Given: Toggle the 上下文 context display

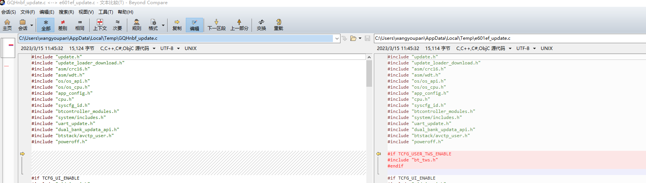Looking at the screenshot, I should click(x=100, y=25).
